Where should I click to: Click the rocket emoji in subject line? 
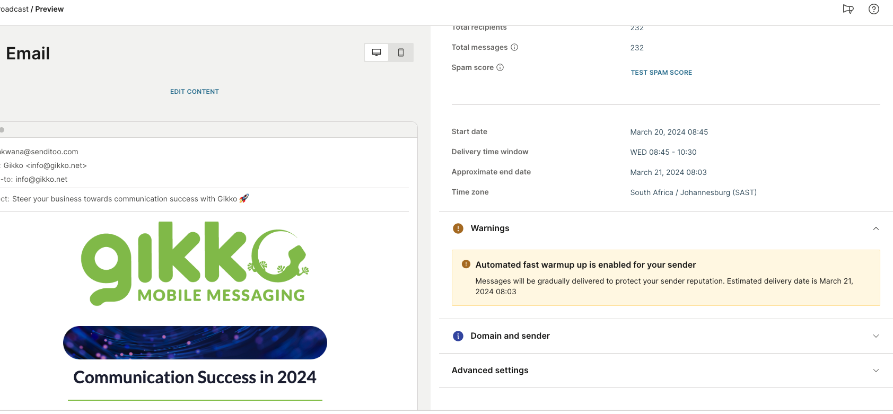tap(244, 199)
